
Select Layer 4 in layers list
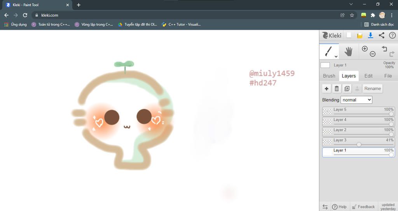tap(358, 122)
